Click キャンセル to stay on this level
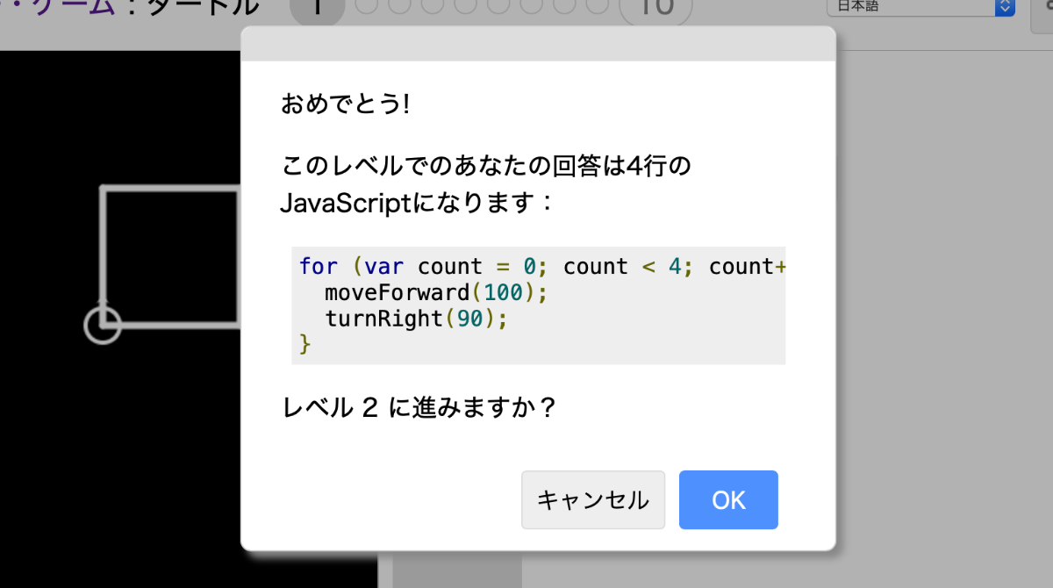Image resolution: width=1053 pixels, height=588 pixels. (x=592, y=499)
